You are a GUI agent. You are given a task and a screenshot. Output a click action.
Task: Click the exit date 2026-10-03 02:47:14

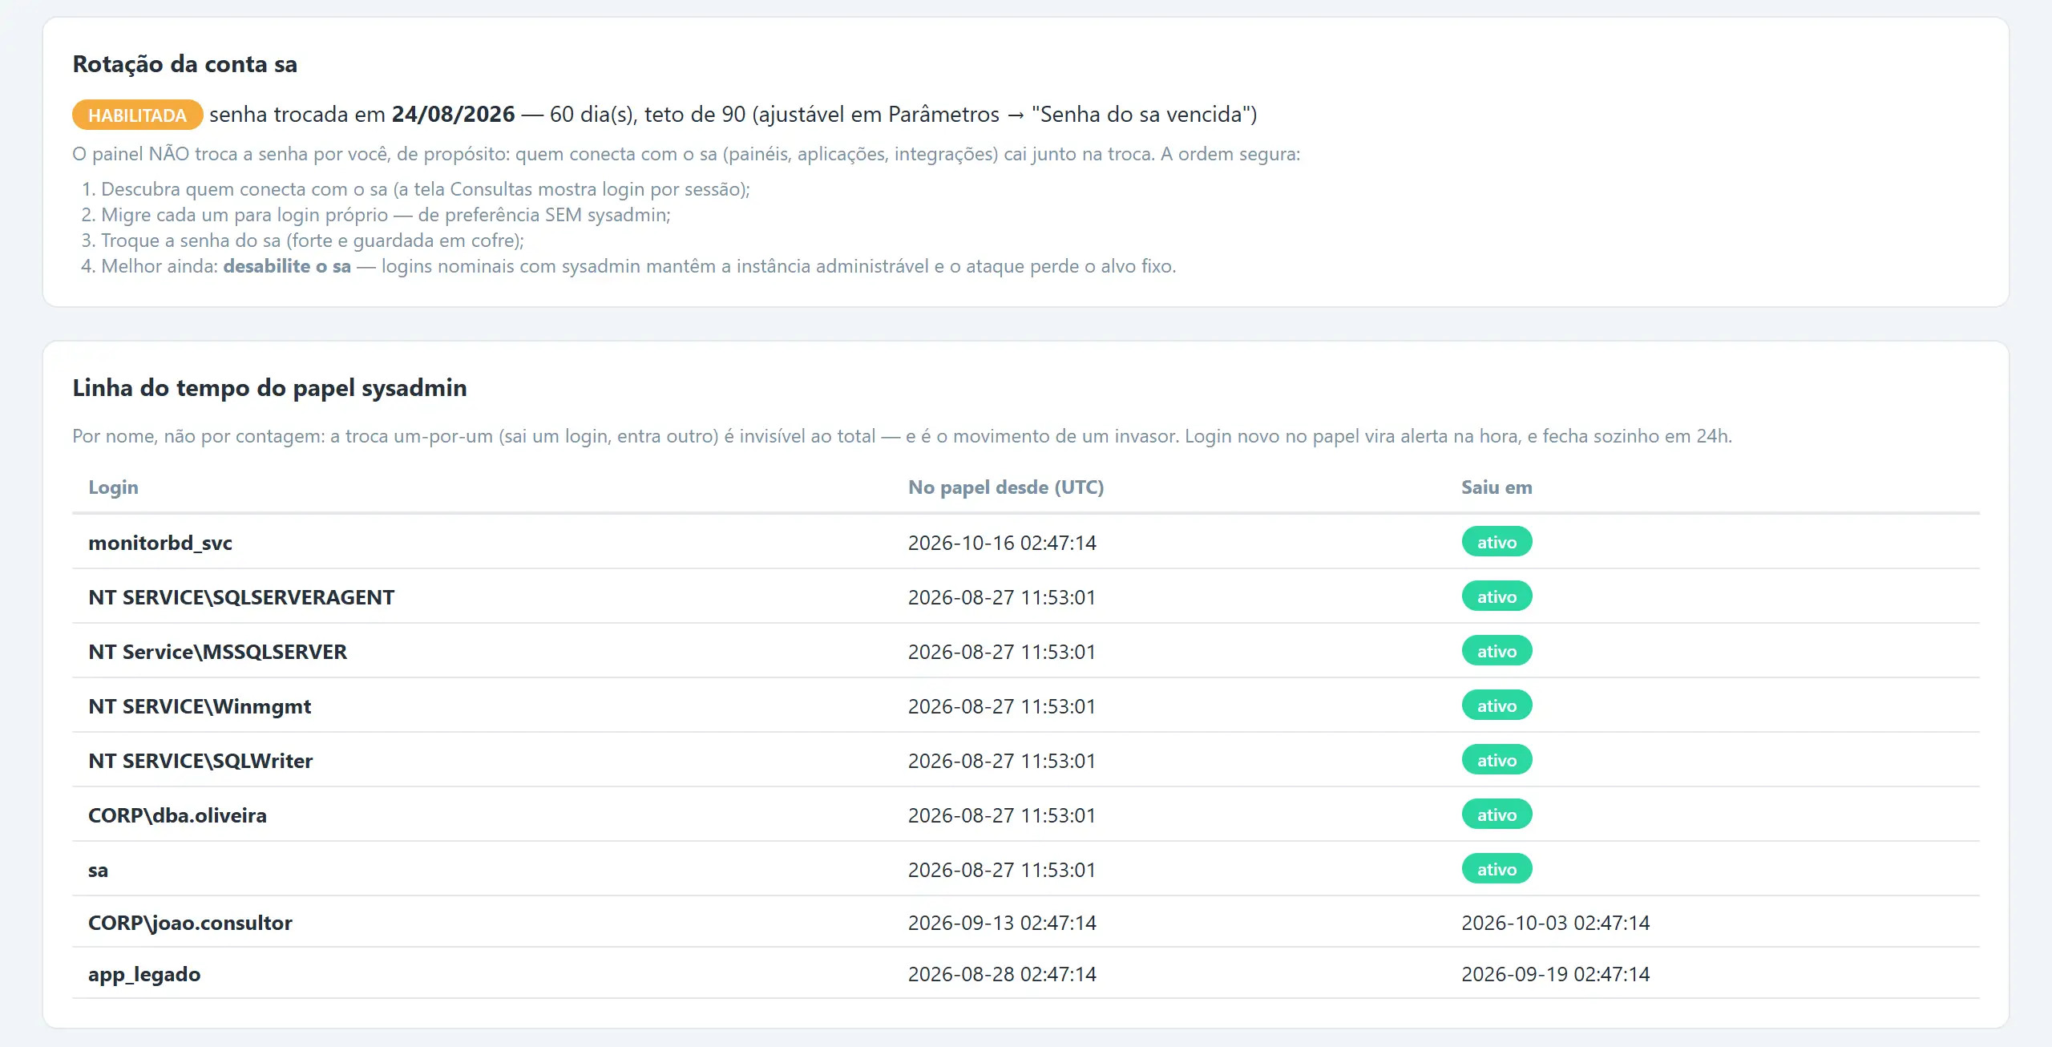[1555, 923]
